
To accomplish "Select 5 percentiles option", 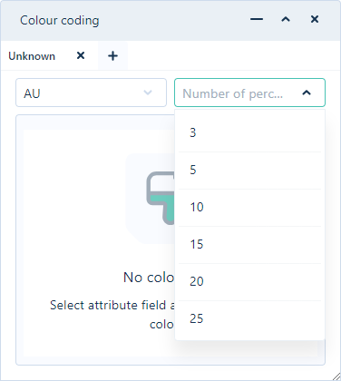I will pos(249,171).
